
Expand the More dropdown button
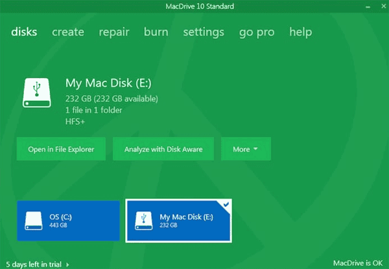246,149
